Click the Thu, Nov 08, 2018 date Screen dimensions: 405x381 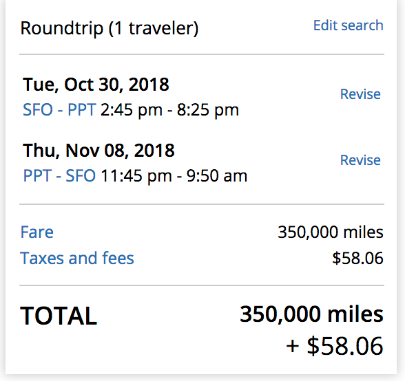pyautogui.click(x=98, y=151)
